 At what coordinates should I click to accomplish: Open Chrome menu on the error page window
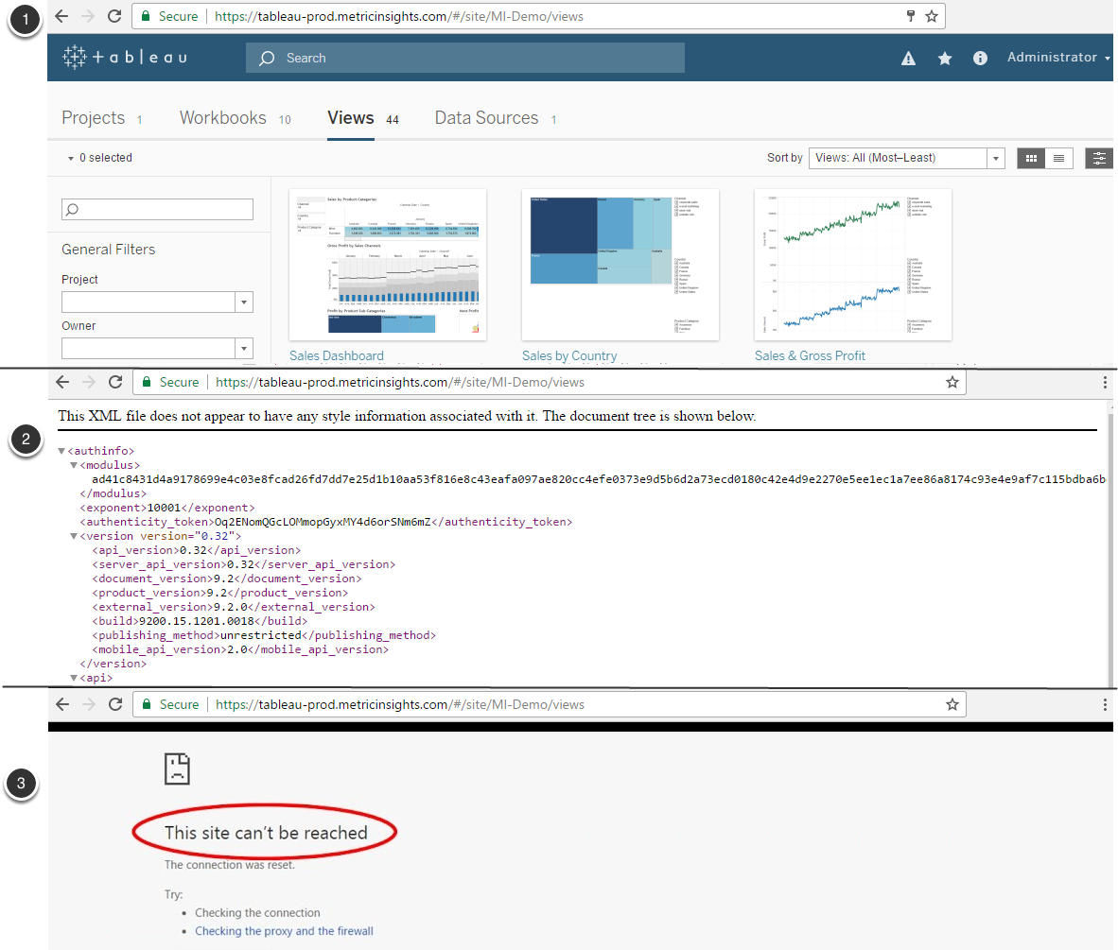(x=1105, y=704)
